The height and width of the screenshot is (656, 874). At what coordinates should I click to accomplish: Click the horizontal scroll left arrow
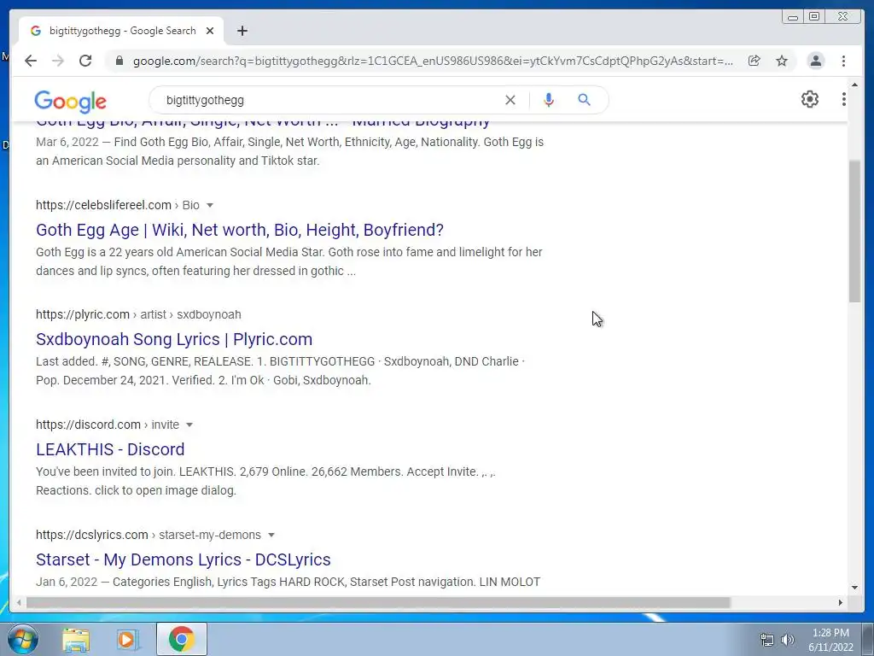point(19,602)
